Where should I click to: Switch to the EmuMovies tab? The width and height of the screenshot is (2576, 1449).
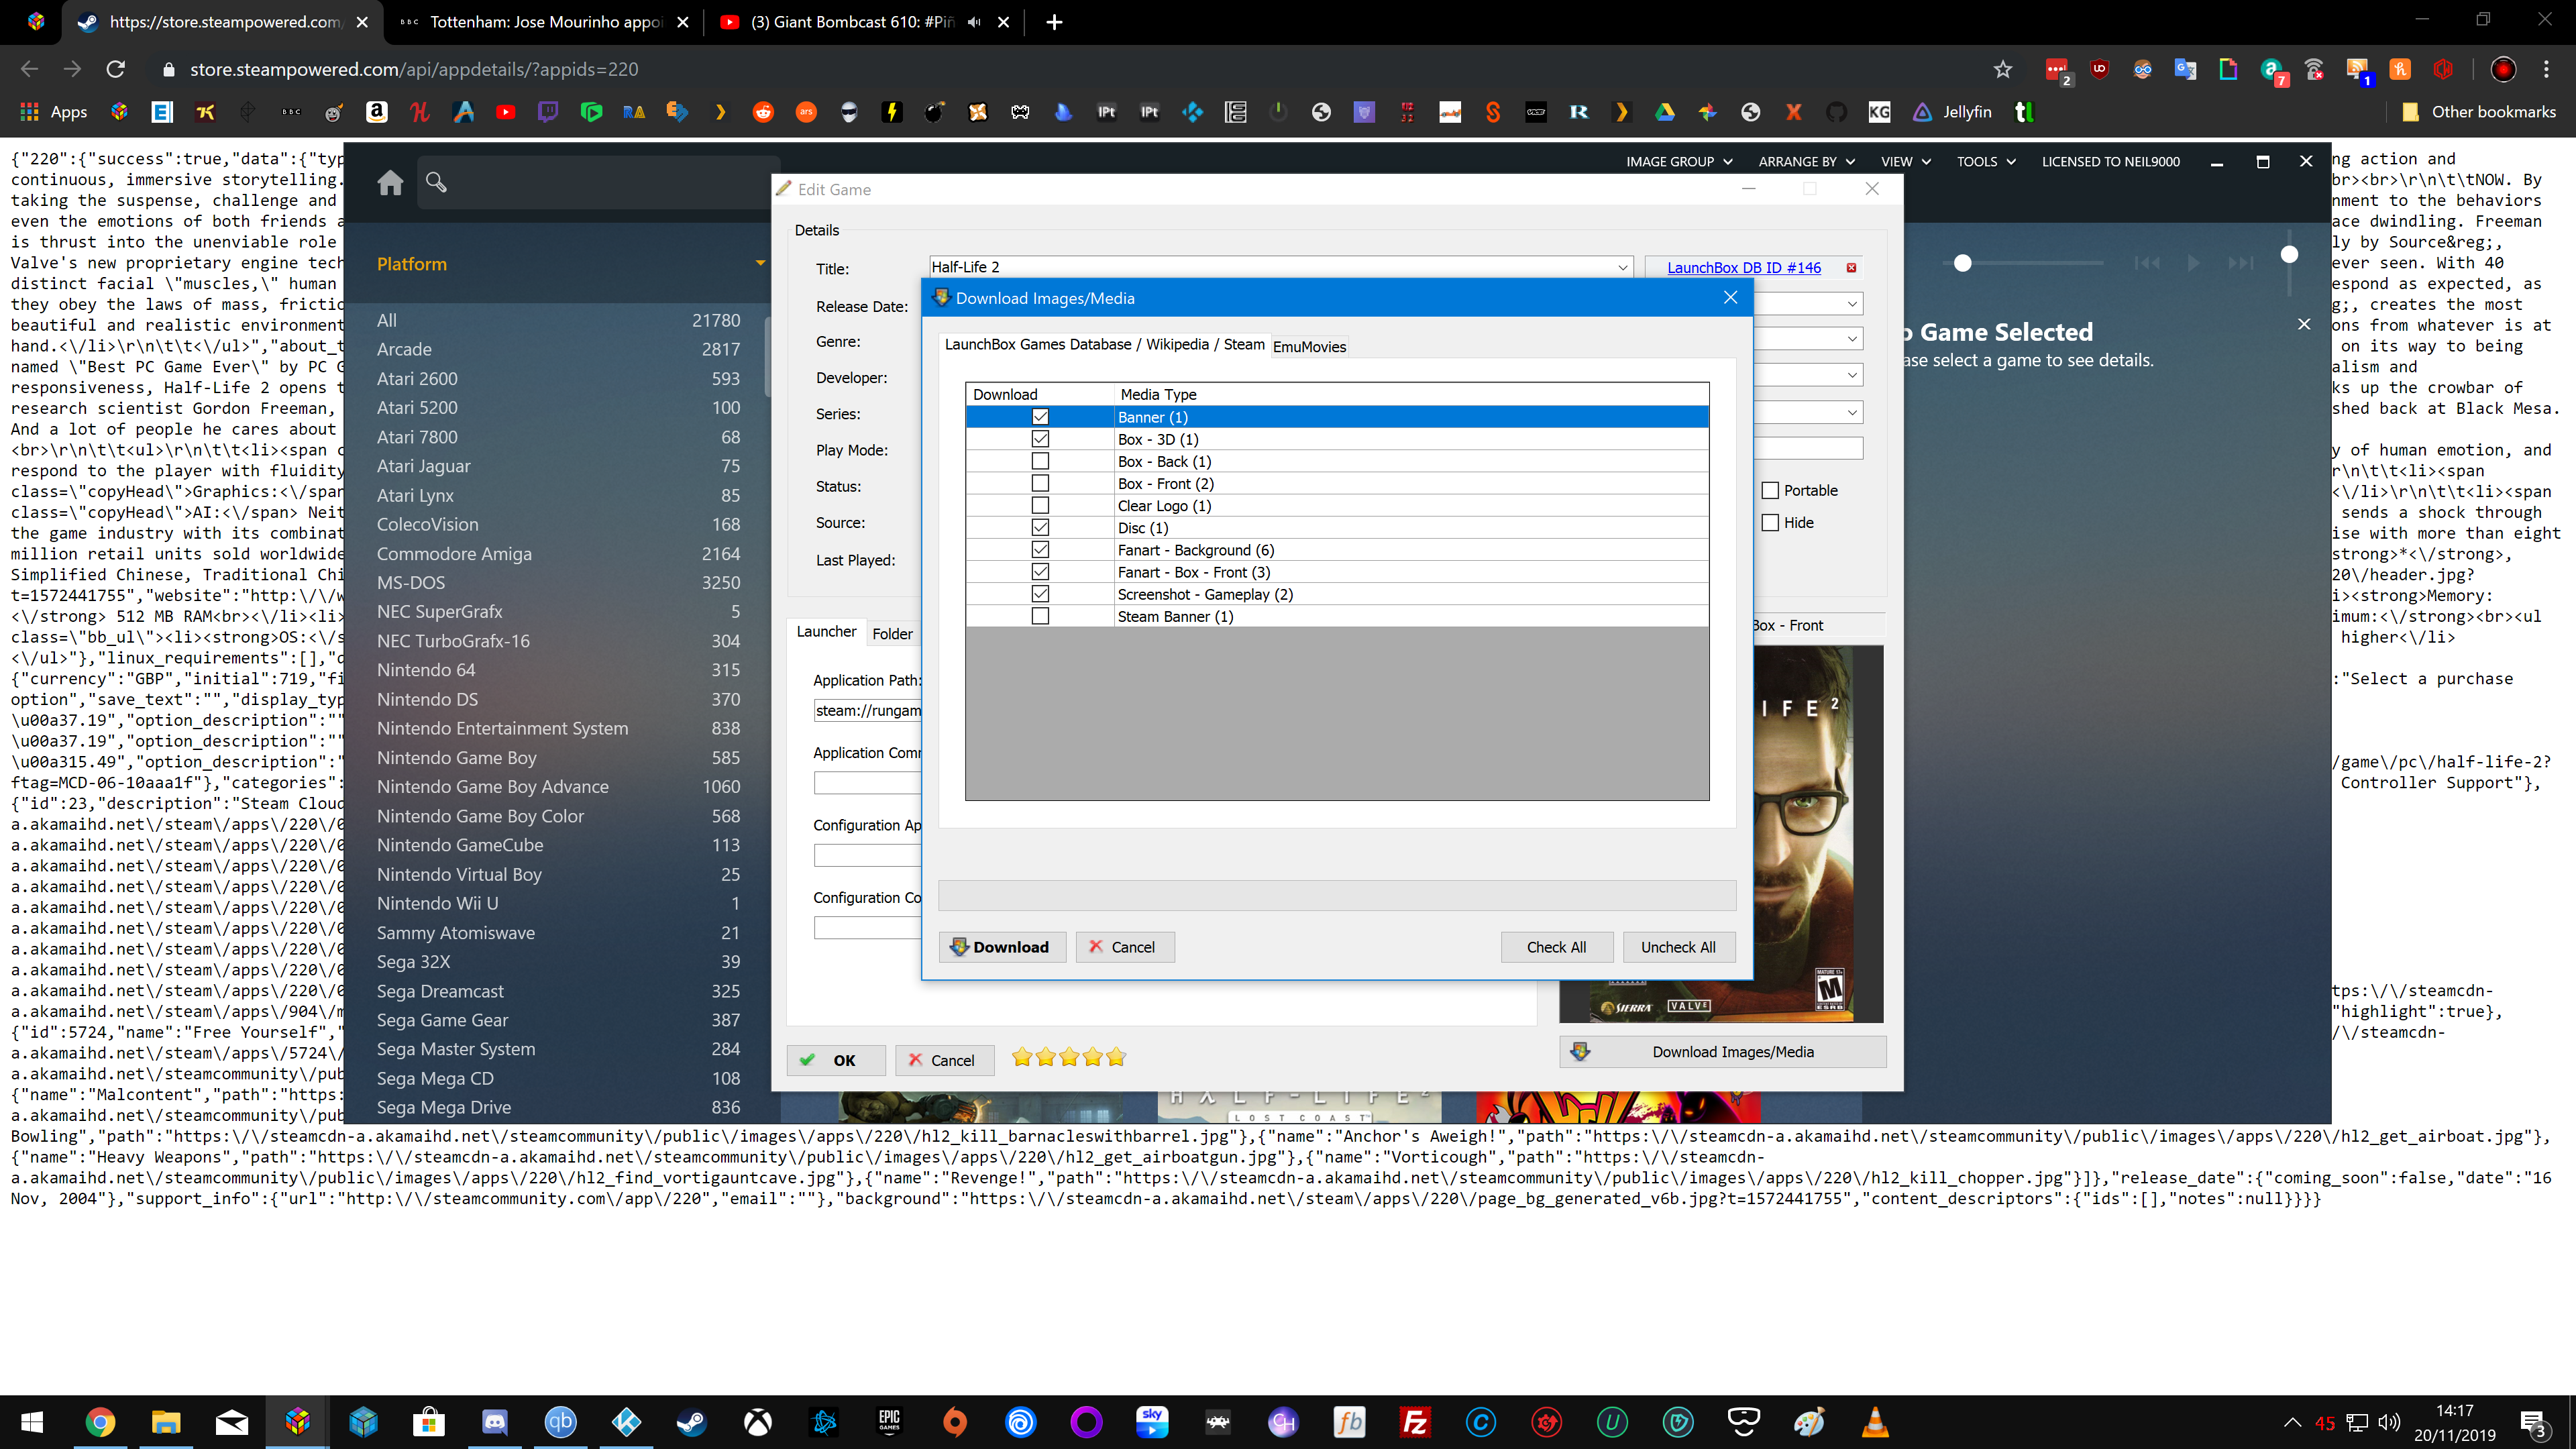coord(1309,346)
